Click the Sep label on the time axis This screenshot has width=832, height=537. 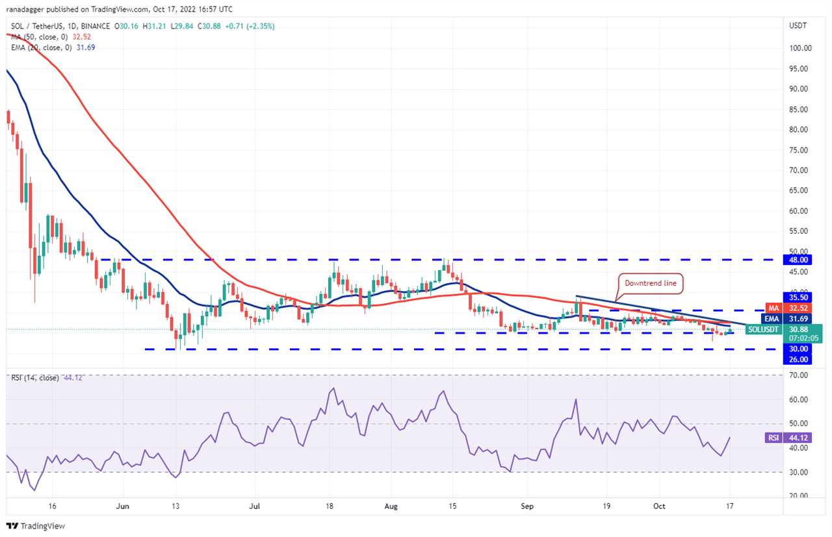click(527, 505)
